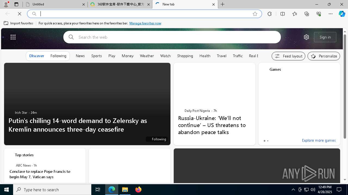Open the Traffic category
This screenshot has height=195, width=348.
click(x=238, y=56)
